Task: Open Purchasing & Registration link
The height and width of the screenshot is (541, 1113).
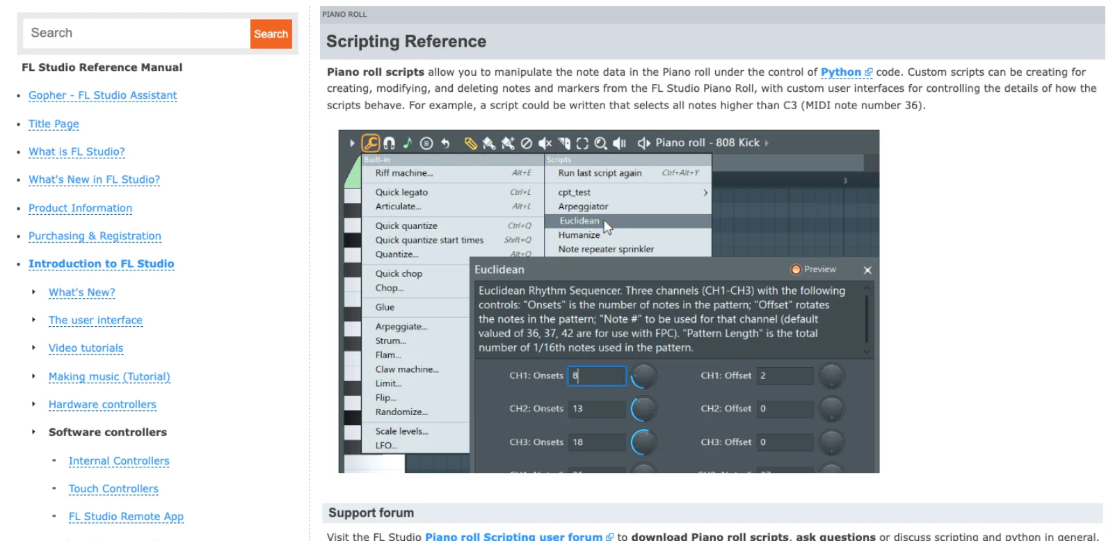Action: coord(95,236)
